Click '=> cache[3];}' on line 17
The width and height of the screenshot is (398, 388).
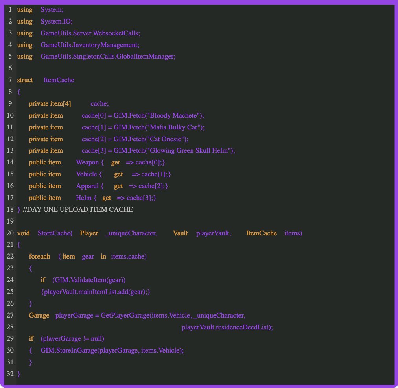136,198
